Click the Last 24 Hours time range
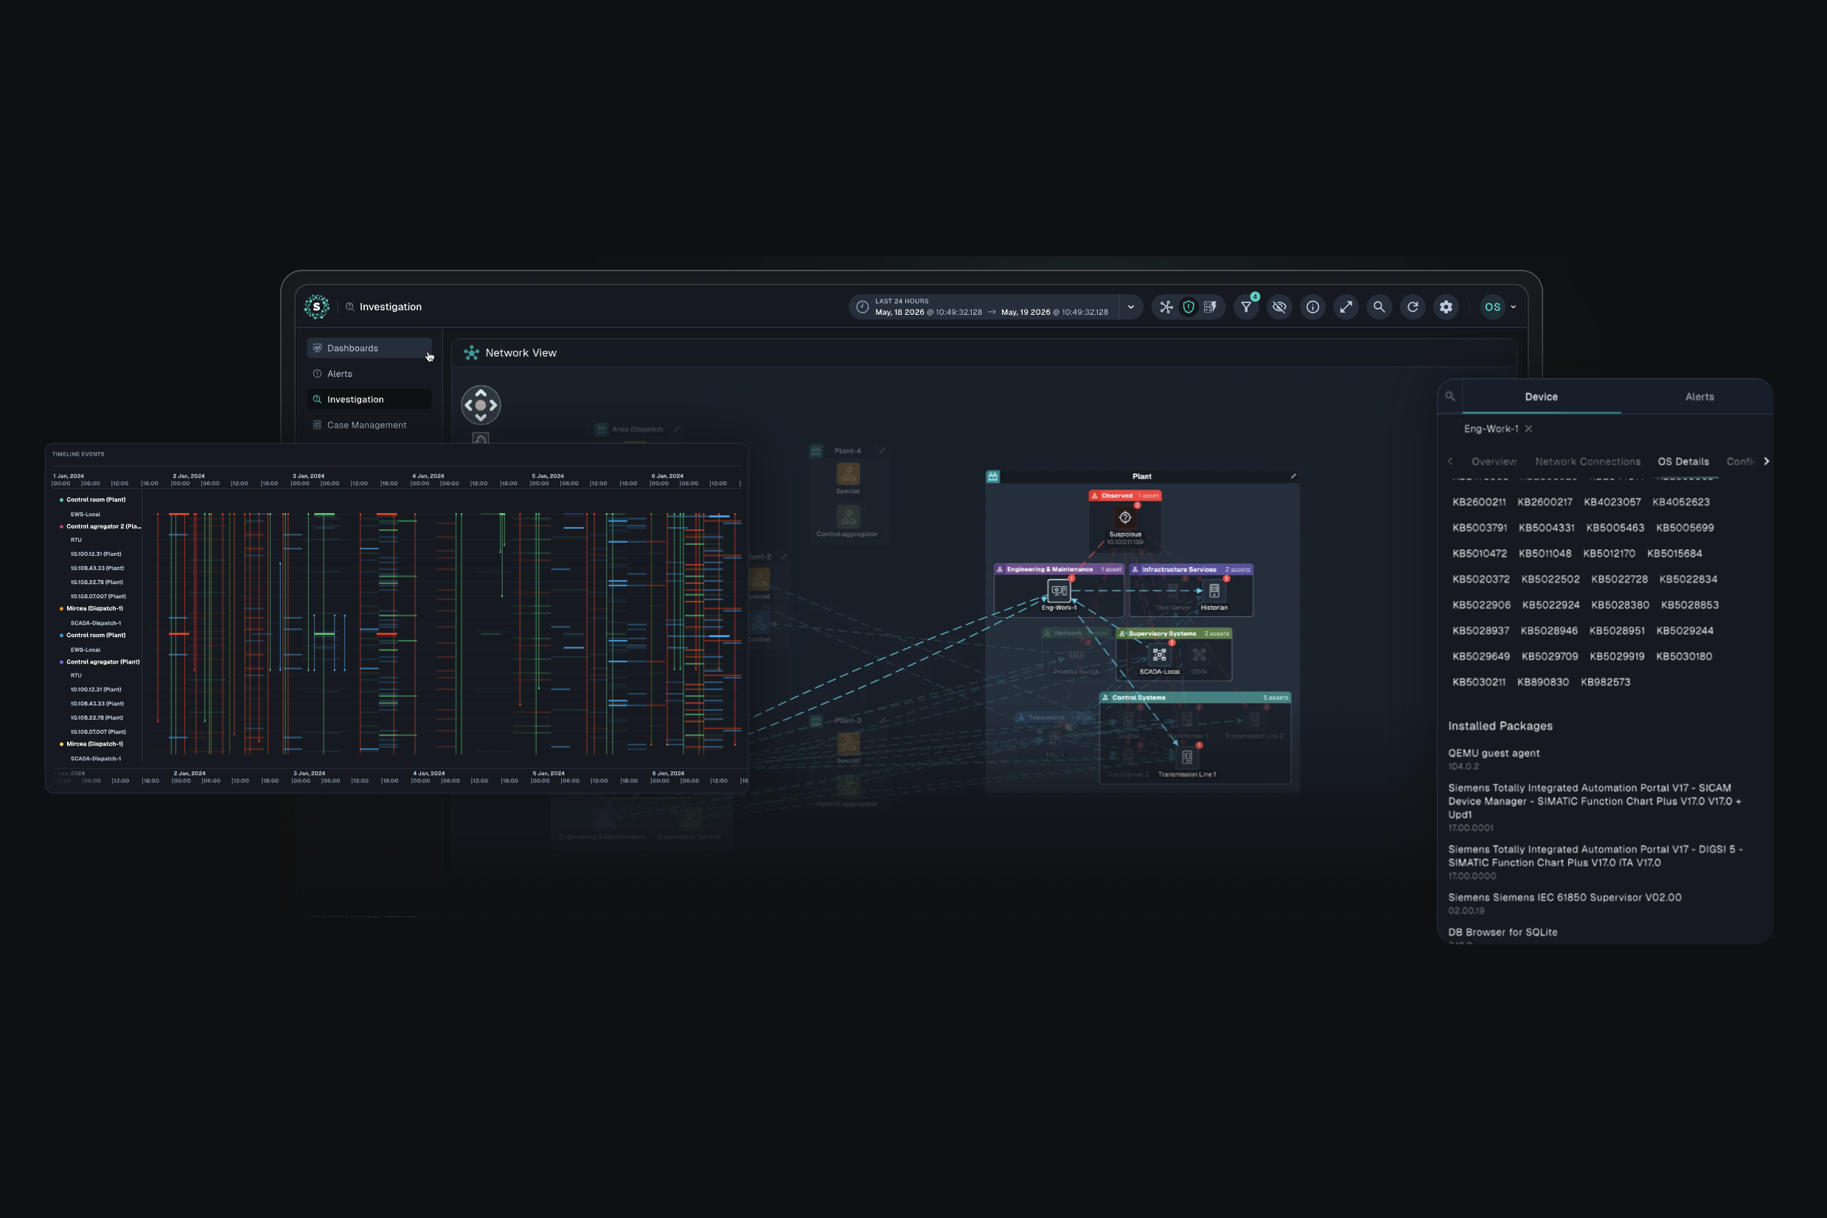 coord(984,307)
